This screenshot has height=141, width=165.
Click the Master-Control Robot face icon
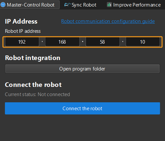(3, 5)
